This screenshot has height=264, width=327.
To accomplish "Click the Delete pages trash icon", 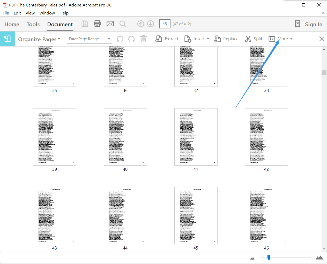I will pyautogui.click(x=143, y=39).
